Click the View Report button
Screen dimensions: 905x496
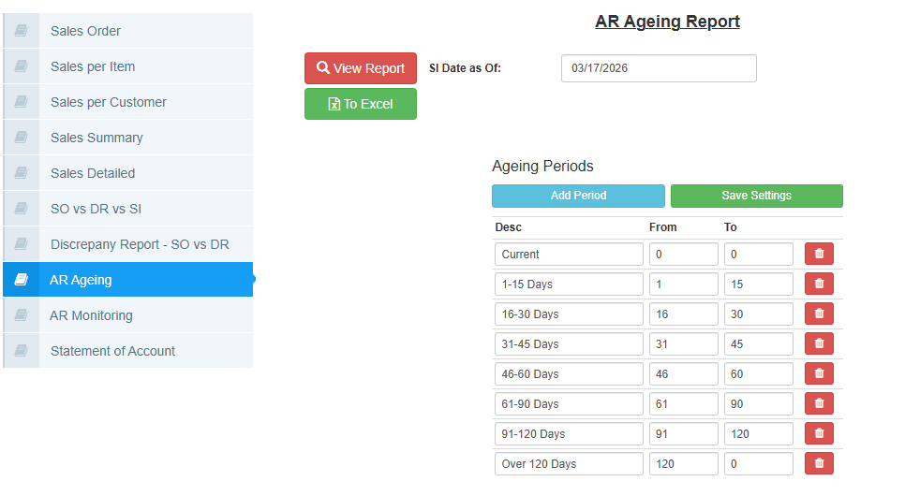[x=361, y=68]
